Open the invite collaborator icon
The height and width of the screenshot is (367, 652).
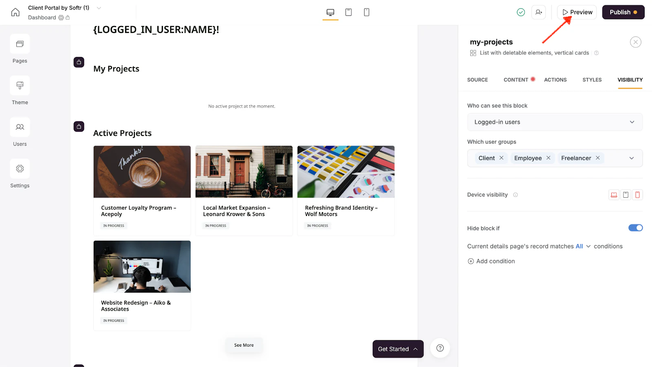tap(539, 12)
